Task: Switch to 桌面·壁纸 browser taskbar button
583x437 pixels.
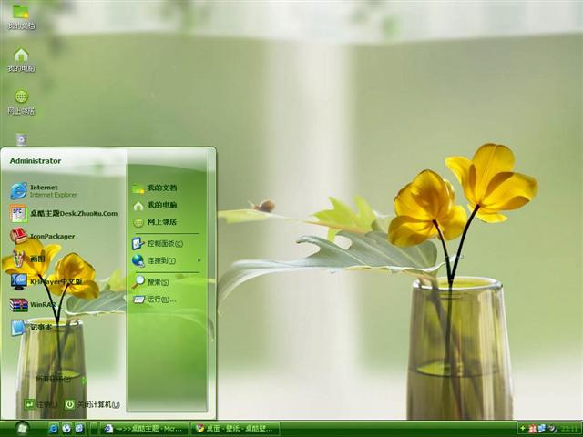Action: 235,429
